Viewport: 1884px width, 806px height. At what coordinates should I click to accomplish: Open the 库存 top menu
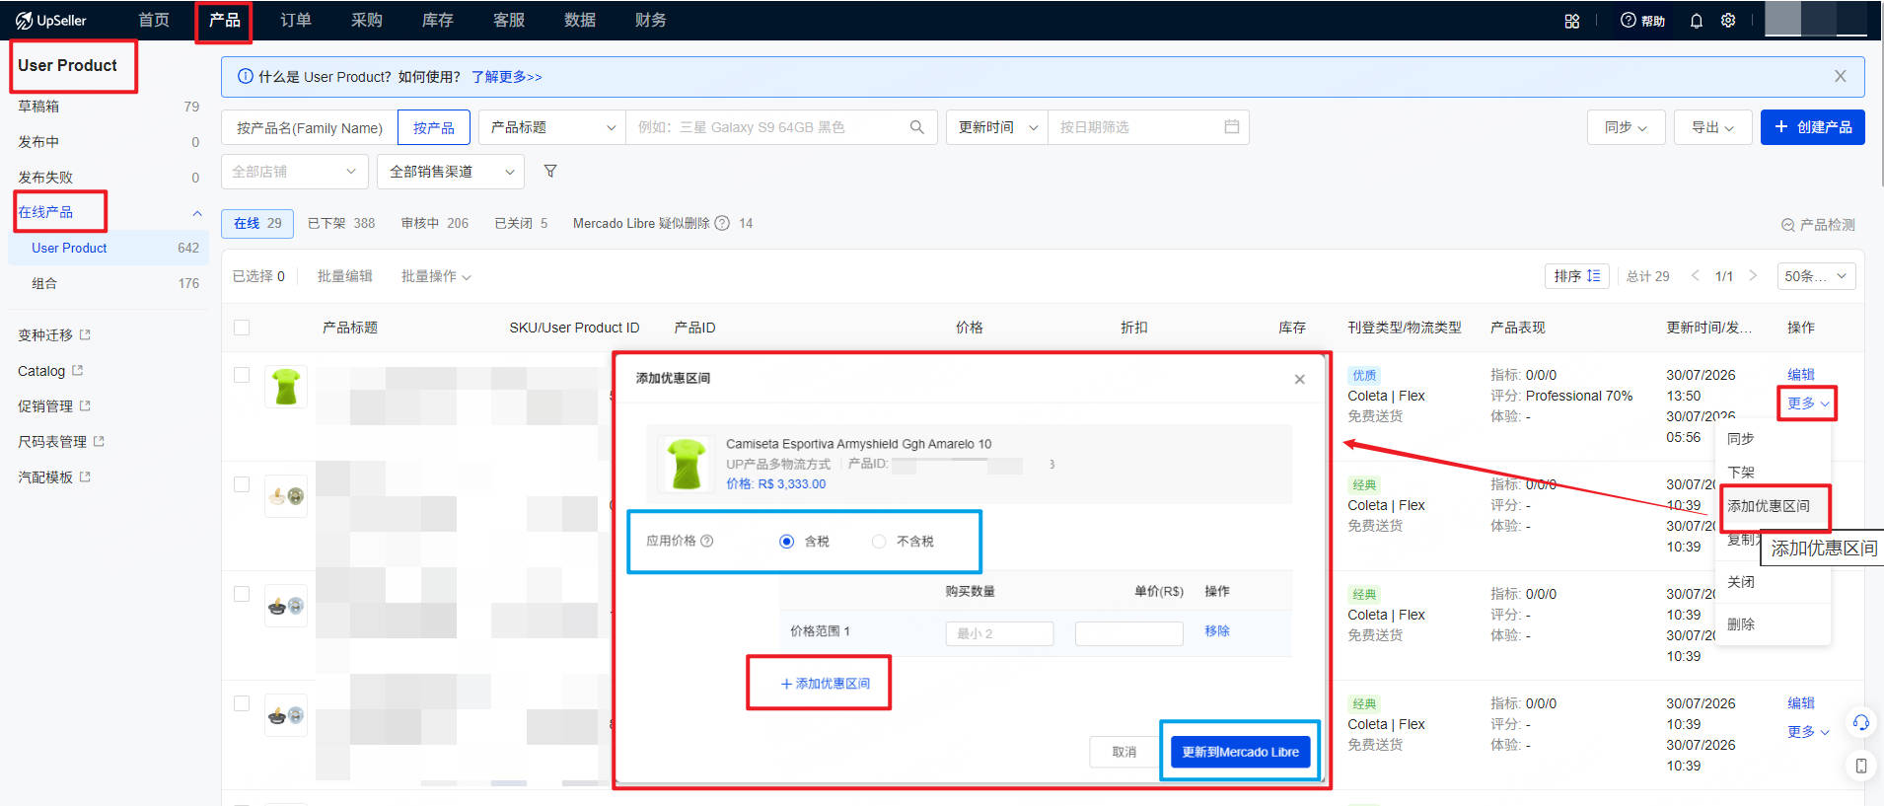(x=437, y=21)
